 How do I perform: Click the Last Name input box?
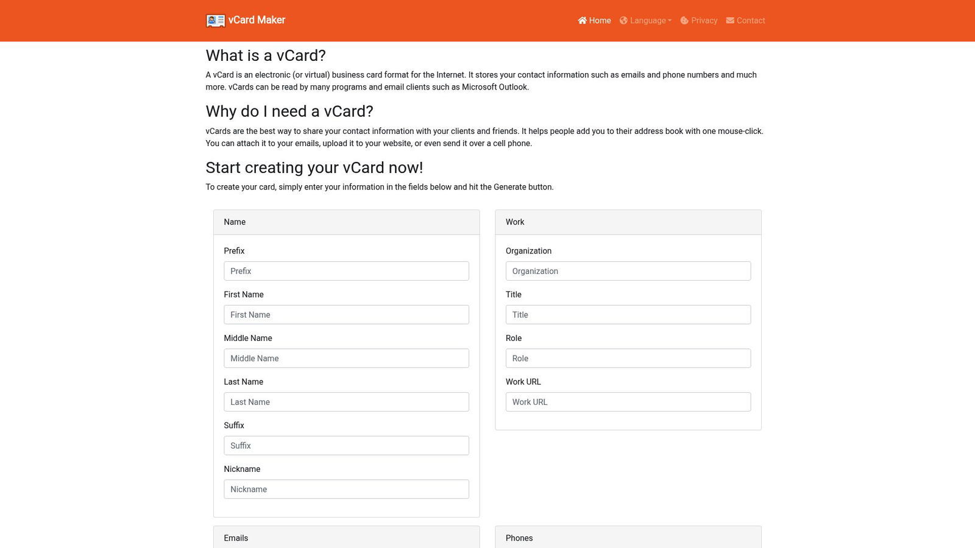point(346,401)
